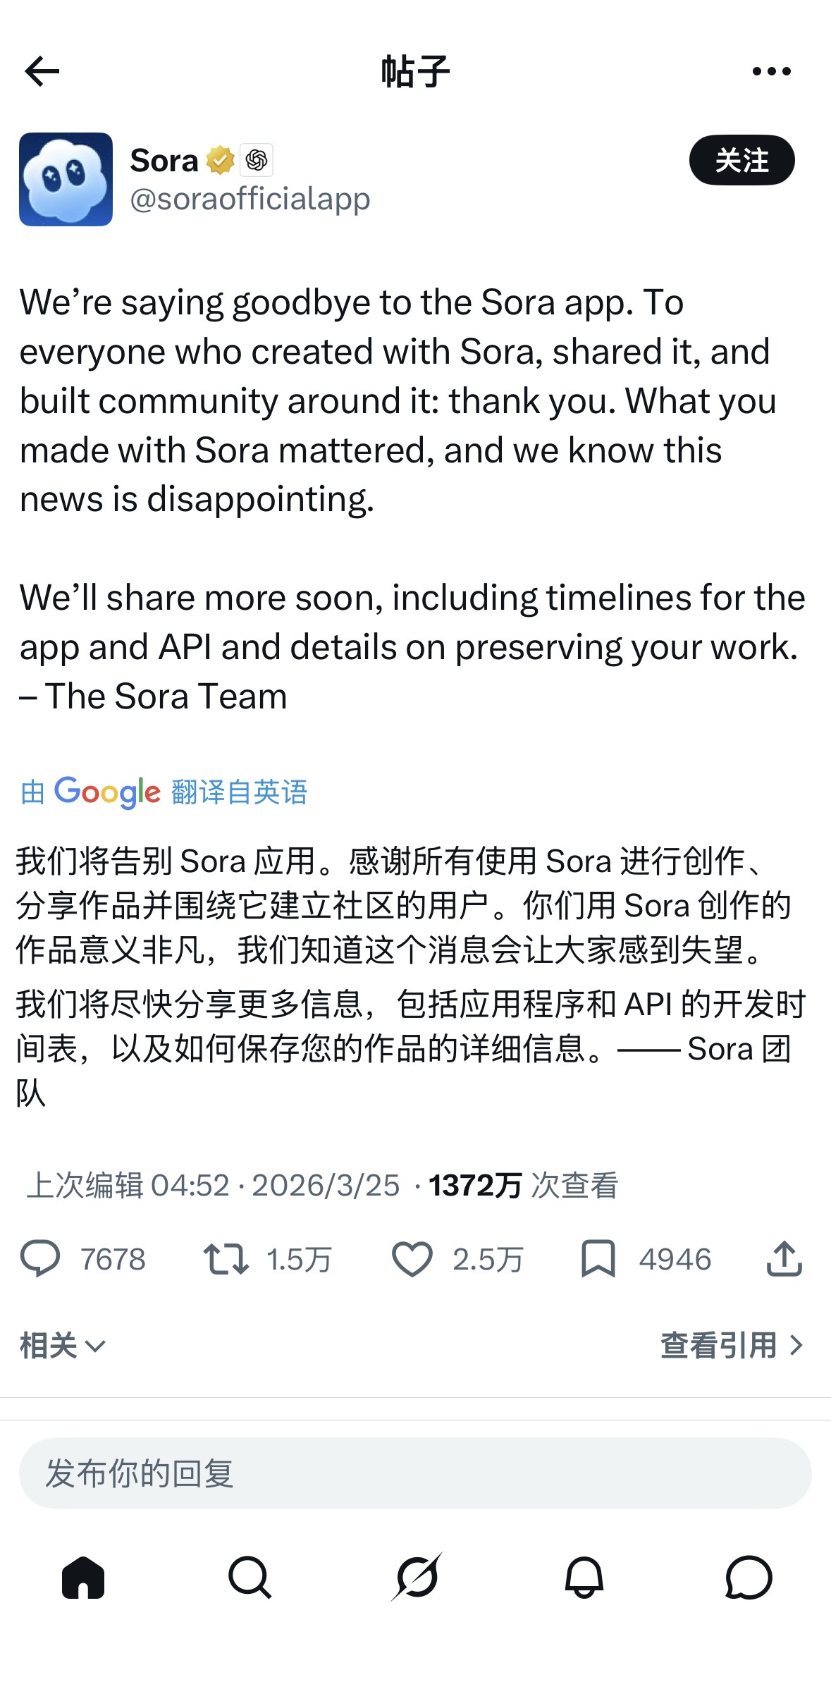Open the @soraofficialapp handle
The width and height of the screenshot is (831, 1701).
(250, 199)
